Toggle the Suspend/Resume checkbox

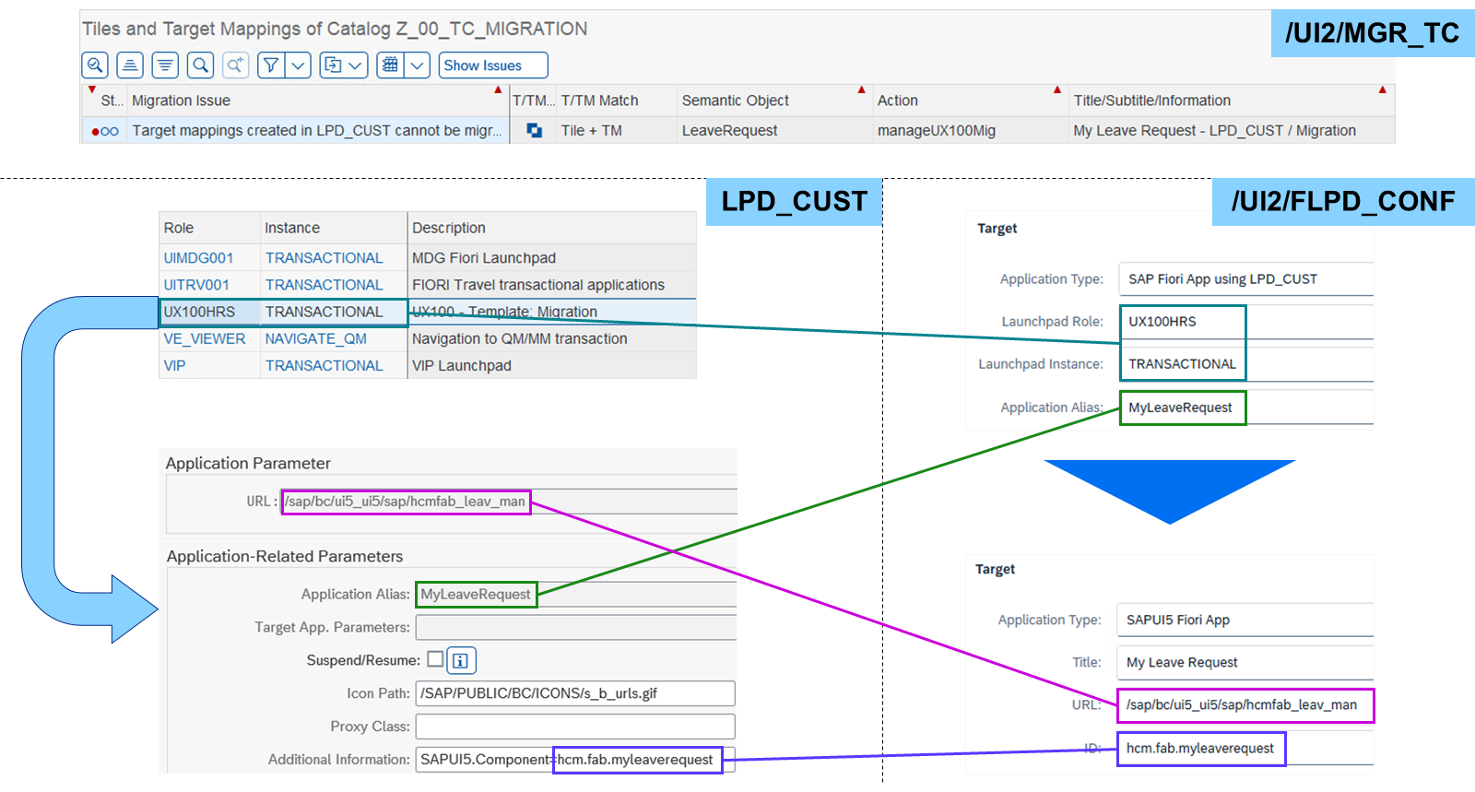(x=435, y=659)
